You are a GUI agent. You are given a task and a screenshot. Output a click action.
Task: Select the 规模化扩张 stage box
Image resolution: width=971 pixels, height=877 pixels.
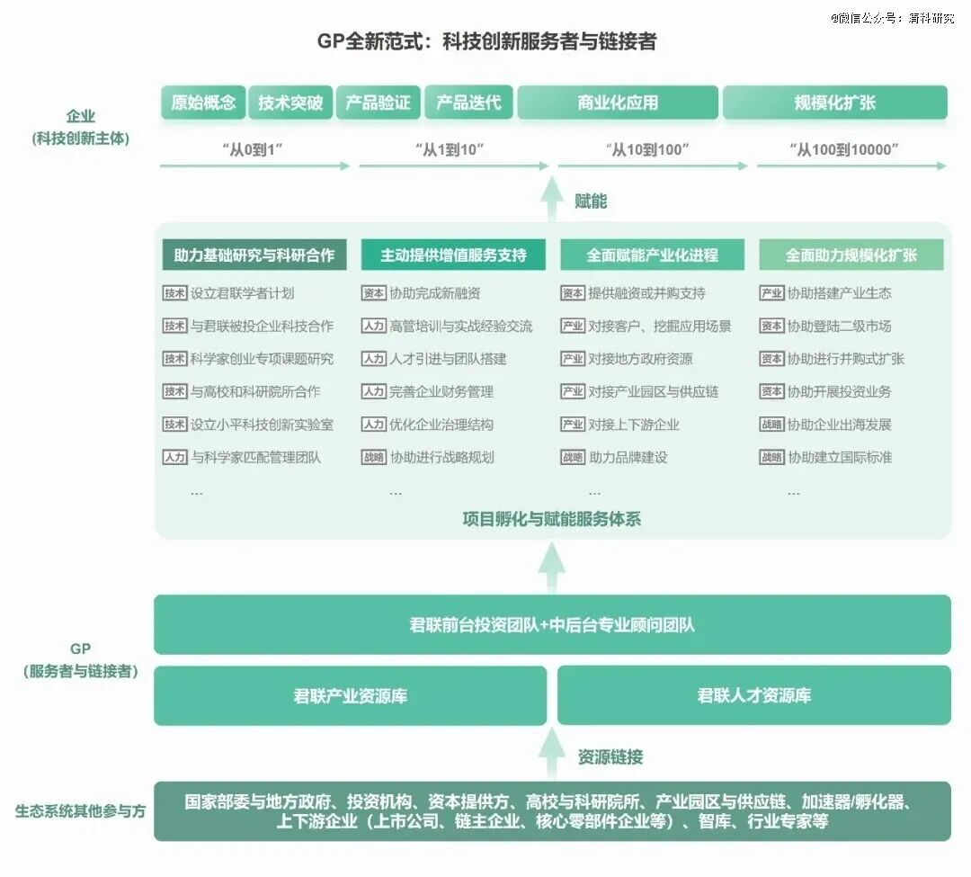834,103
